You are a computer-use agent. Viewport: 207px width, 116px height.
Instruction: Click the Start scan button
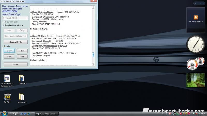pyautogui.click(x=9, y=30)
